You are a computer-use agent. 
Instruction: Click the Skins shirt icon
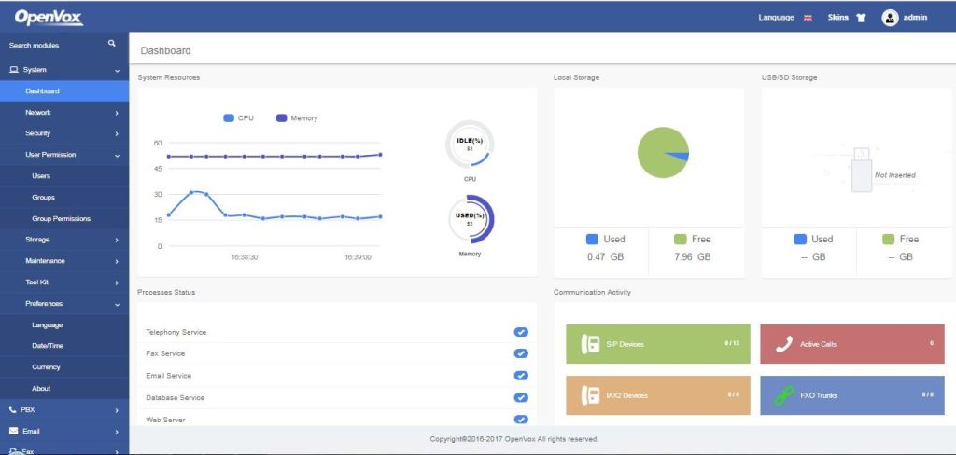(860, 18)
